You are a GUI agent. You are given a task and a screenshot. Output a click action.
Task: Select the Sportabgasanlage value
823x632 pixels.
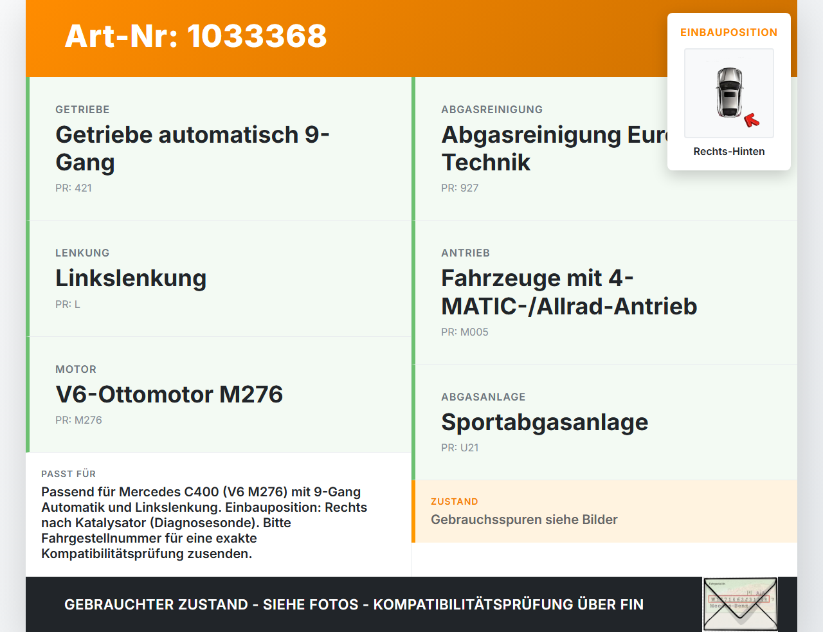(545, 422)
